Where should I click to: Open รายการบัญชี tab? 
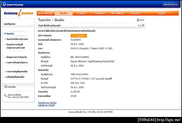pos(45,13)
